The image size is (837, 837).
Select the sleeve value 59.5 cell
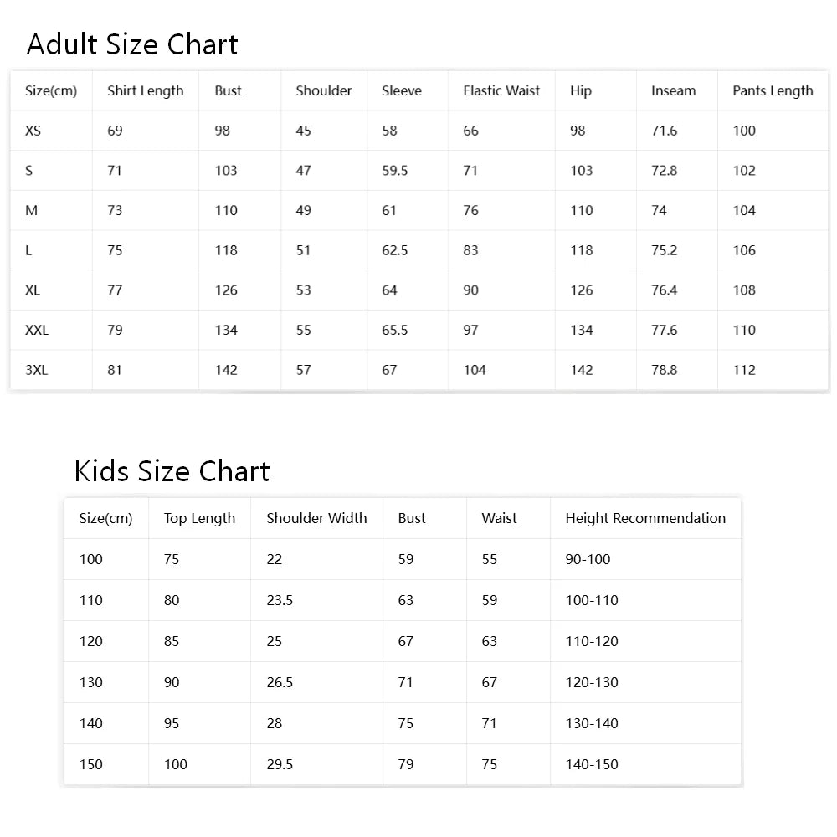pos(394,170)
